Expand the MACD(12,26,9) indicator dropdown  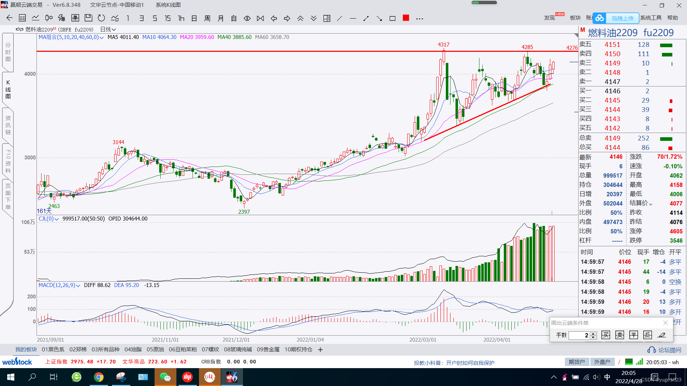click(78, 286)
